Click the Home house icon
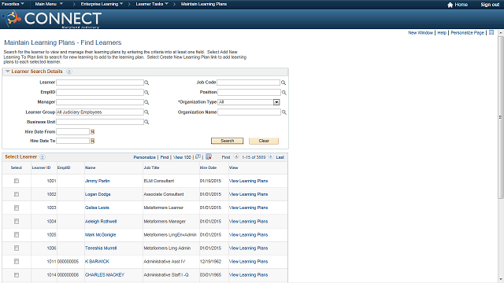Image resolution: width=504 pixels, height=283 pixels. pos(450,5)
